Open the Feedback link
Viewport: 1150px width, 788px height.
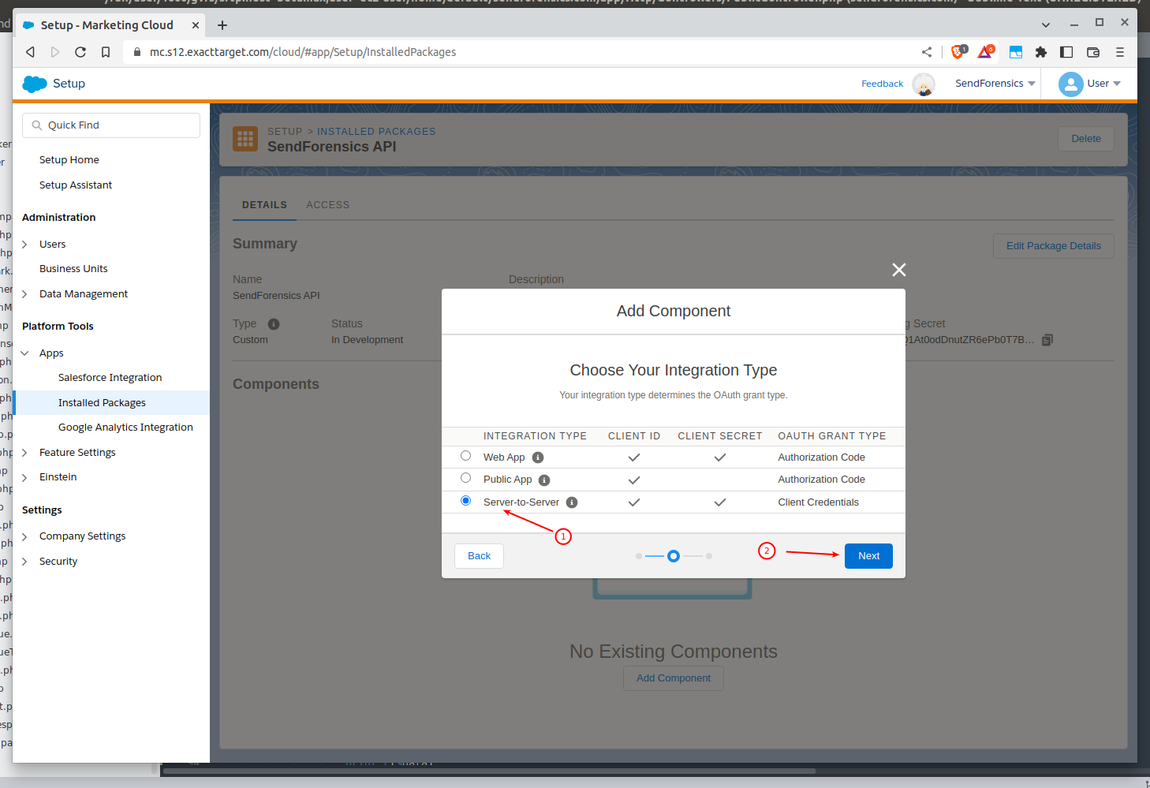tap(883, 84)
